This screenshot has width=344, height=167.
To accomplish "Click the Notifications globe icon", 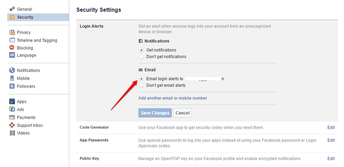I will [12, 70].
